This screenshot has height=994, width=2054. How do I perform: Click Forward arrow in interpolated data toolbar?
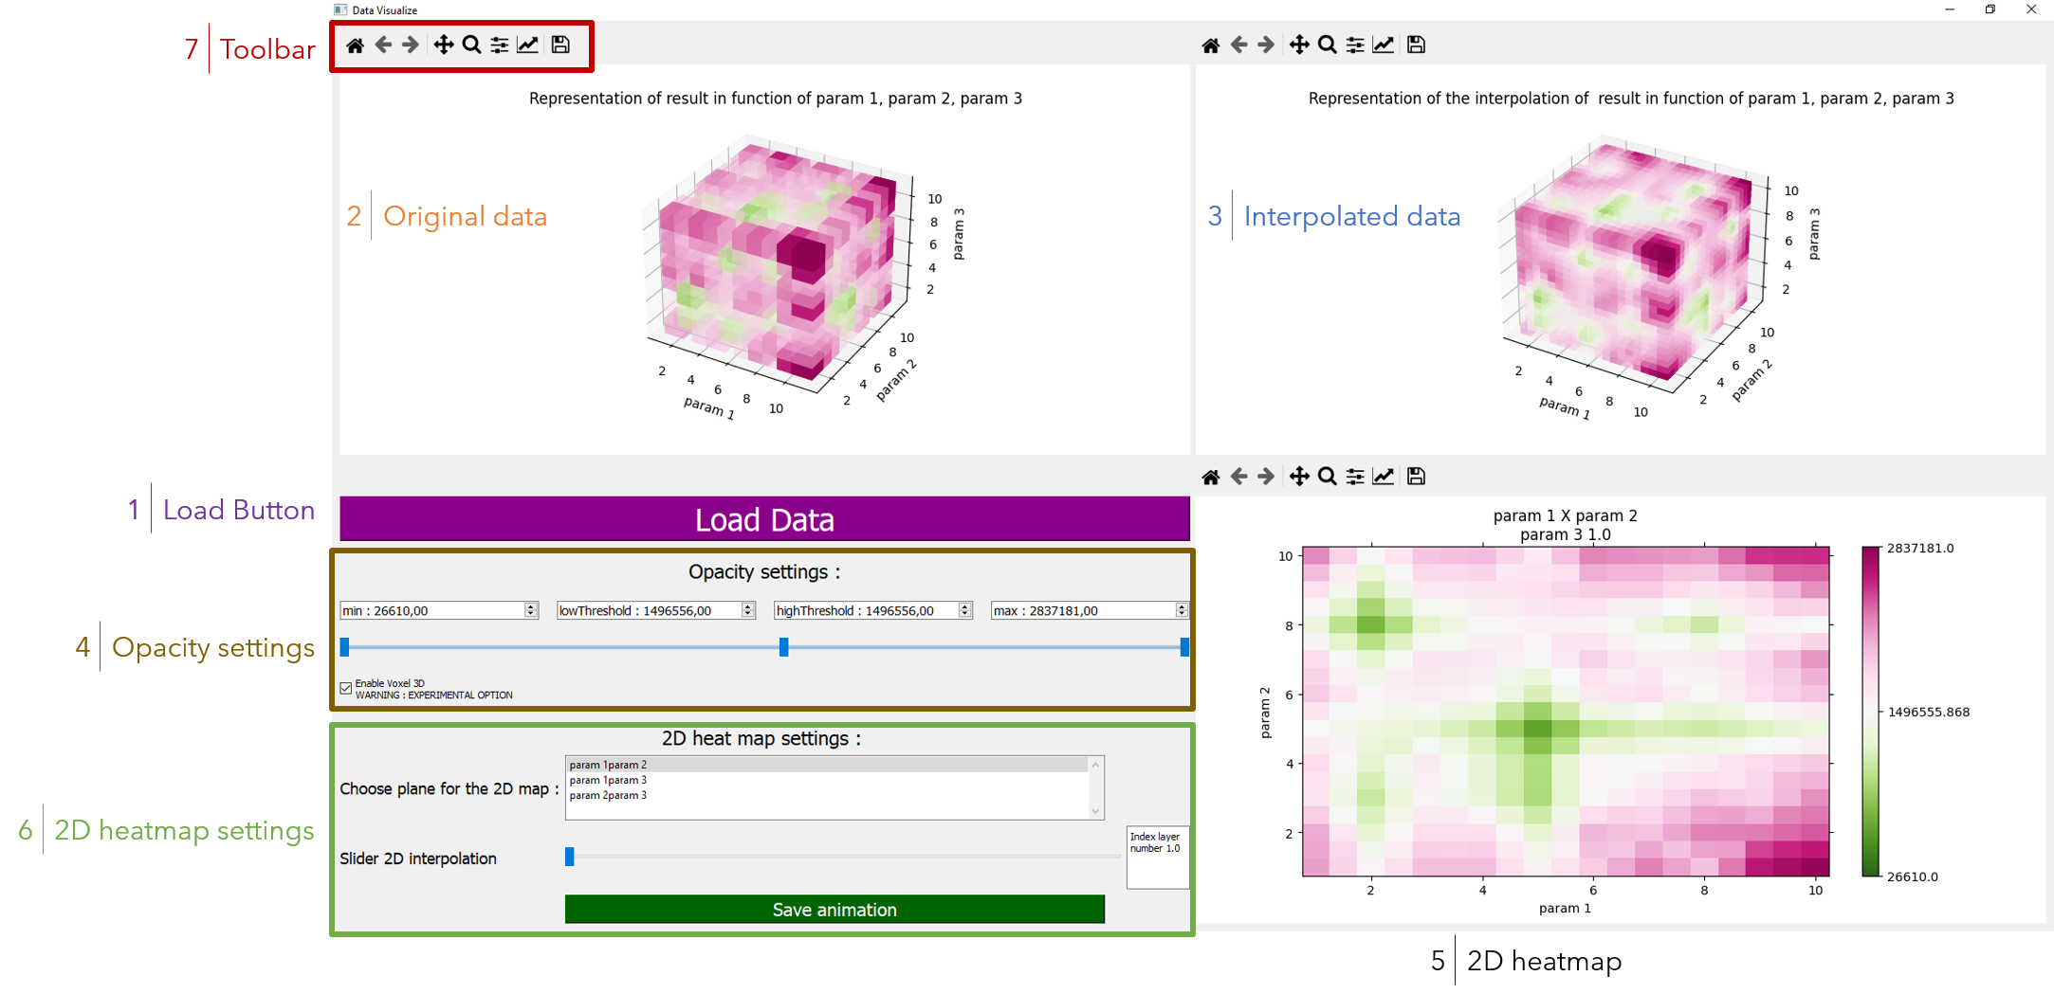coord(1266,45)
